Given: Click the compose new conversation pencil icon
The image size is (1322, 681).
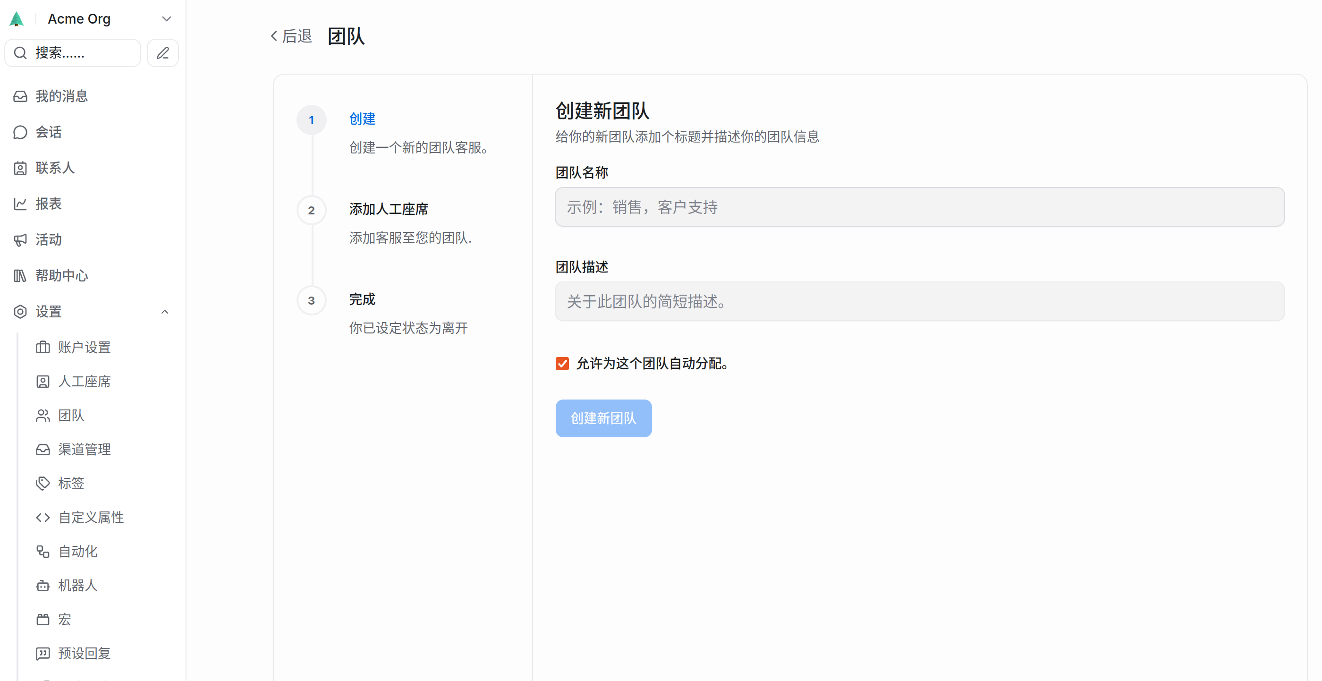Looking at the screenshot, I should (163, 53).
